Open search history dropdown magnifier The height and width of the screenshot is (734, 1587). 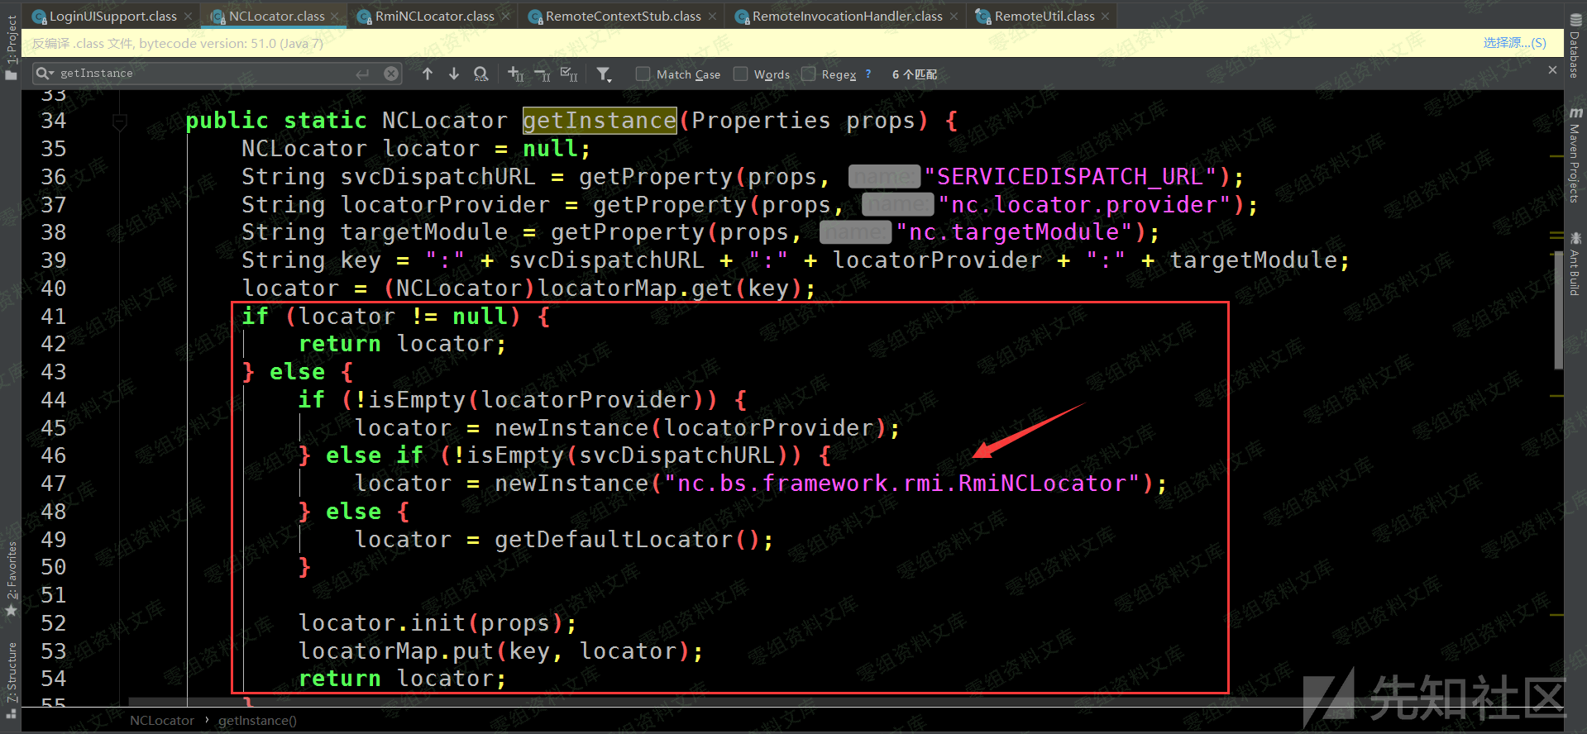[45, 74]
